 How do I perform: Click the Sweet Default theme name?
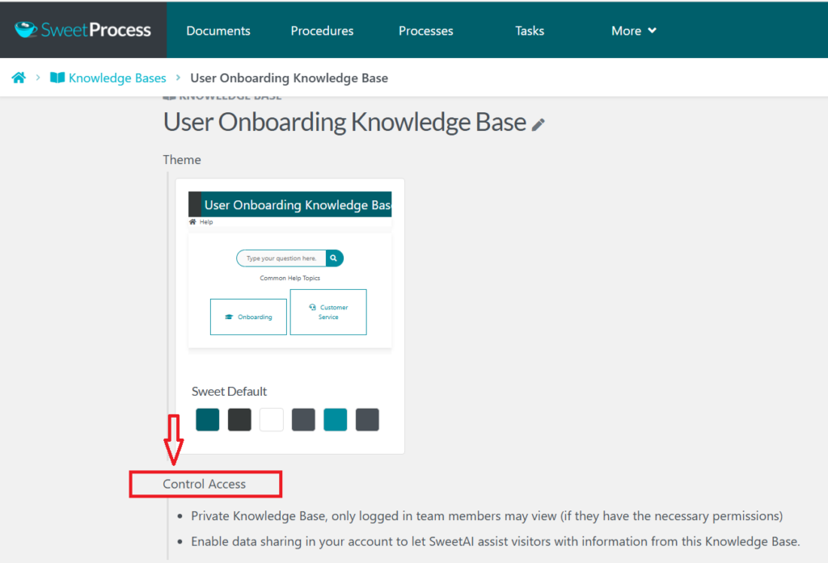(229, 392)
